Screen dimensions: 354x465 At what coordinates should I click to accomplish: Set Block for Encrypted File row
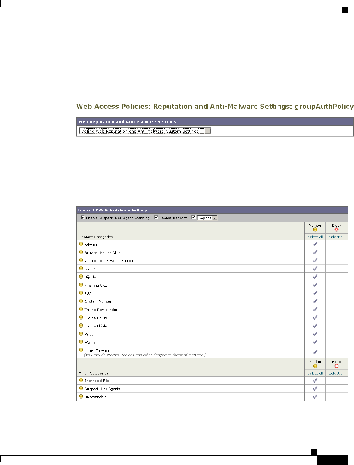point(336,381)
